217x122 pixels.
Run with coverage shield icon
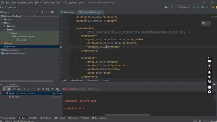(203, 7)
